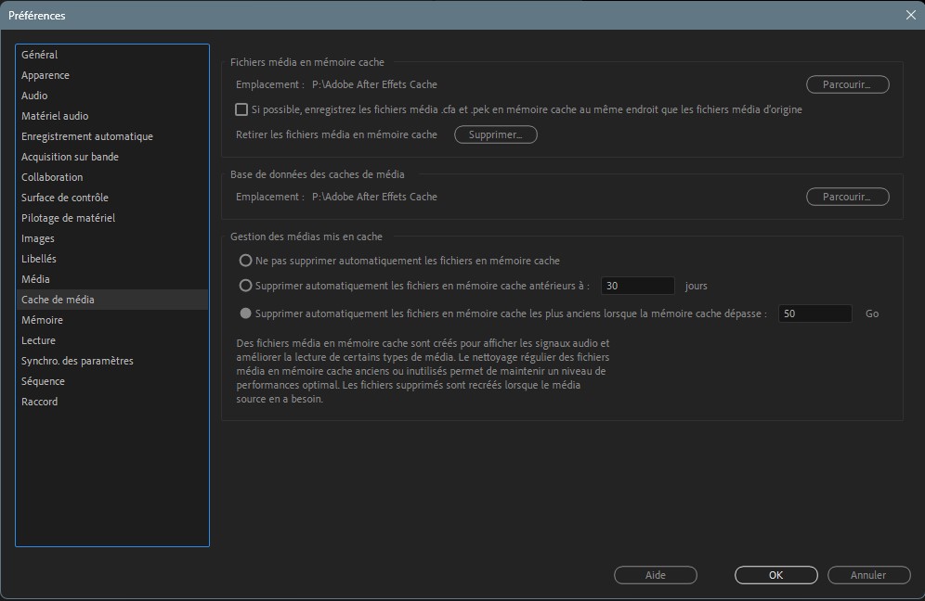The image size is (925, 601).
Task: Select delete oldest files when cache exceeds option
Action: click(246, 313)
